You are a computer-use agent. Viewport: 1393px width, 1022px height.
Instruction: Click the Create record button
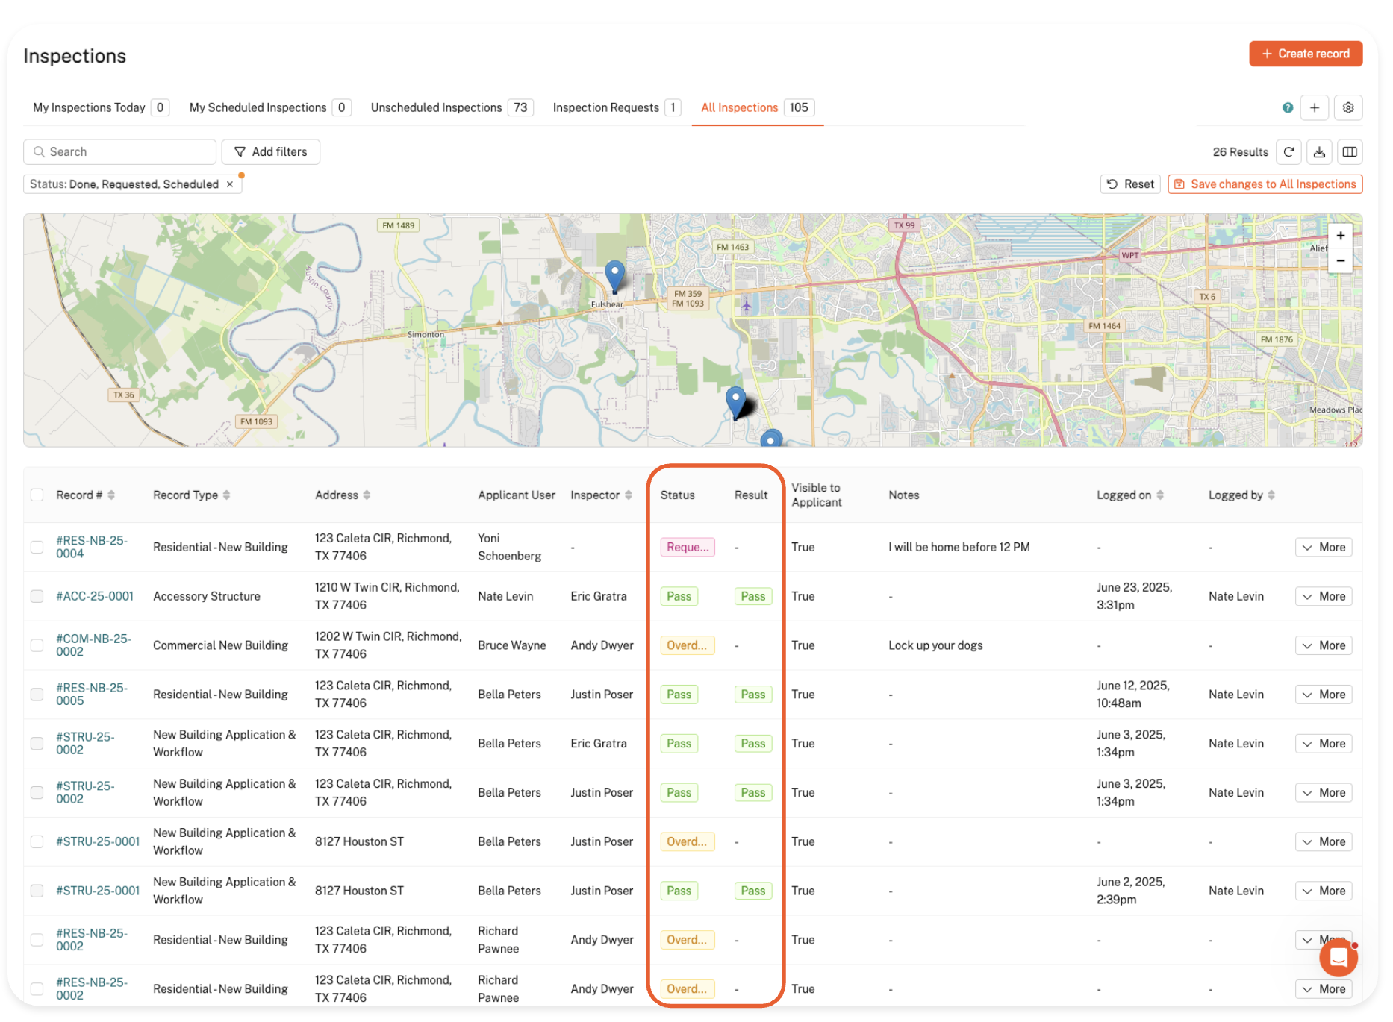click(1305, 54)
